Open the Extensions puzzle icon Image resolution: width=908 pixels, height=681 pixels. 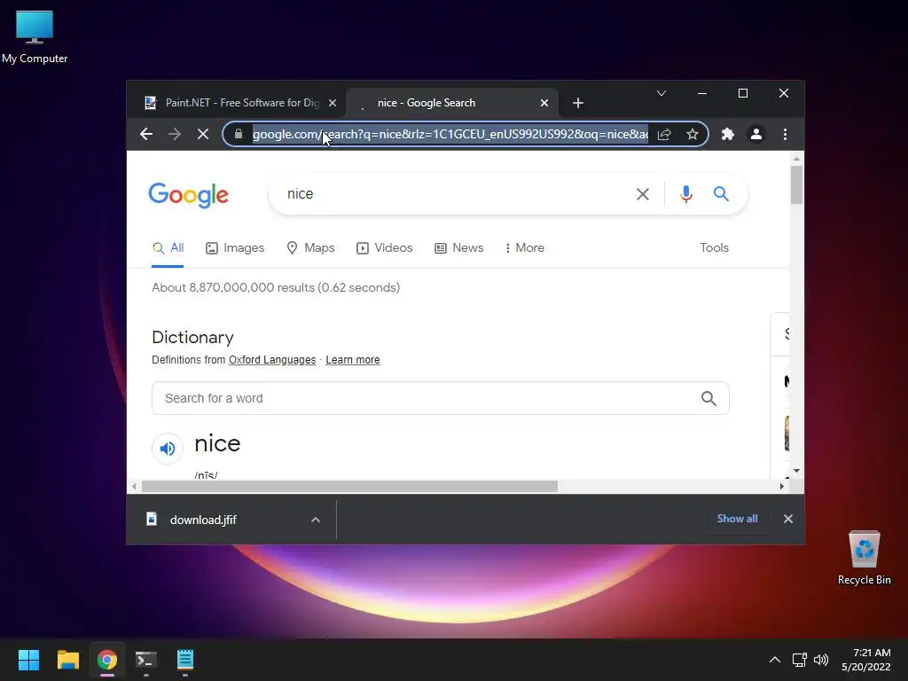click(727, 135)
